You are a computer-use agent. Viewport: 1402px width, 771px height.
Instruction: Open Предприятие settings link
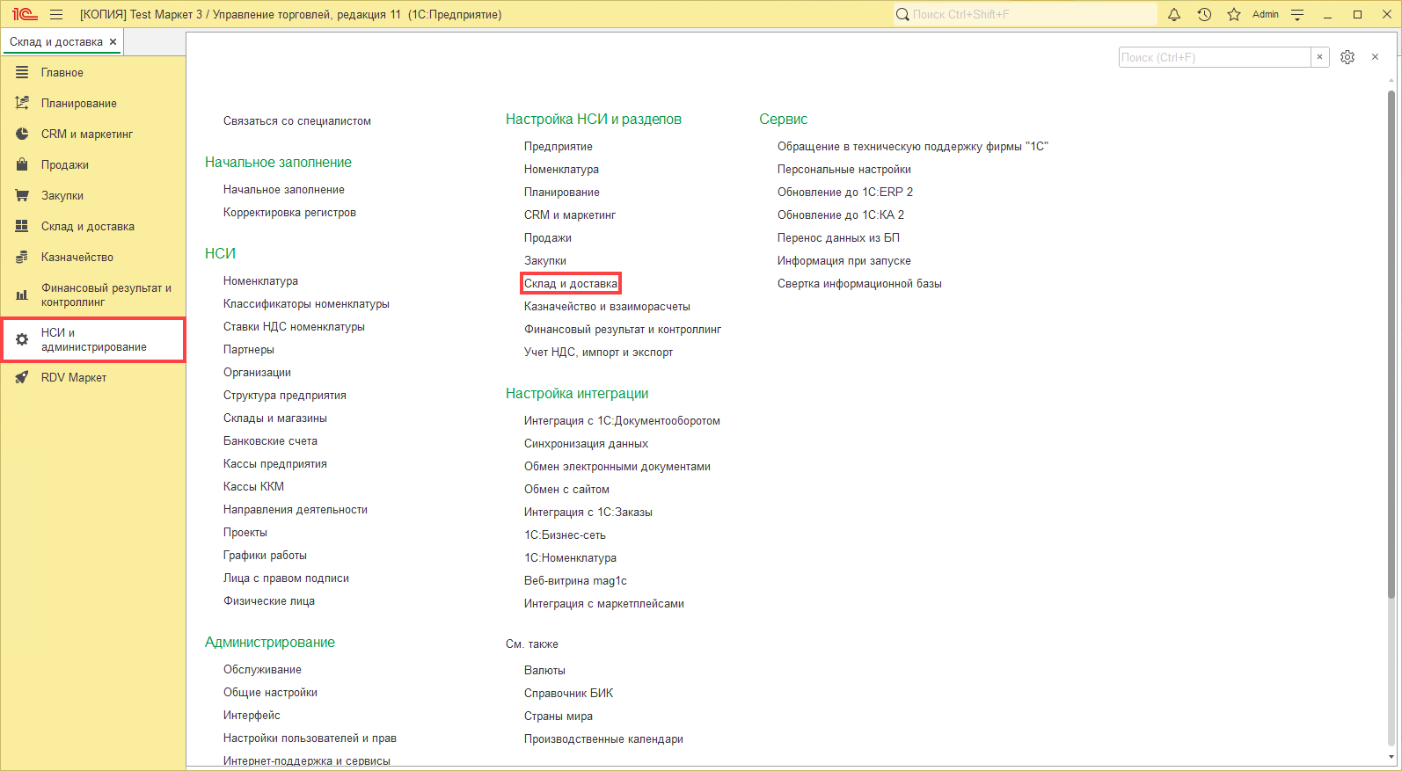(x=559, y=146)
